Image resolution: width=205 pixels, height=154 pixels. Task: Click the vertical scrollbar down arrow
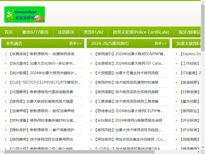point(203,147)
